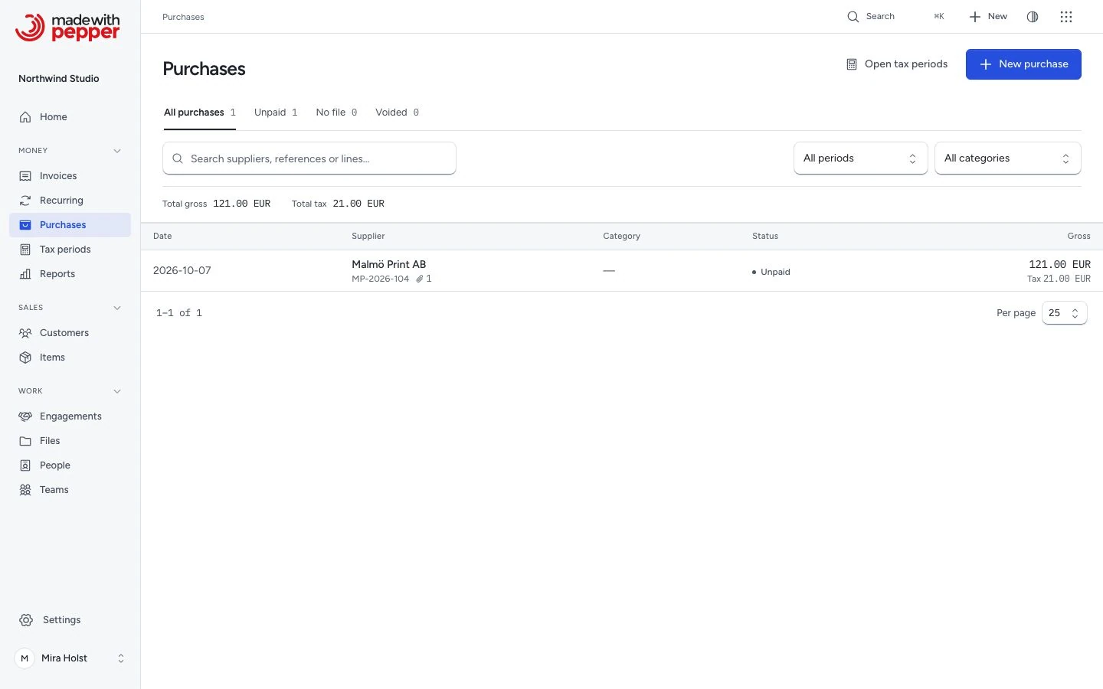Open the apps grid menu

pos(1066,17)
